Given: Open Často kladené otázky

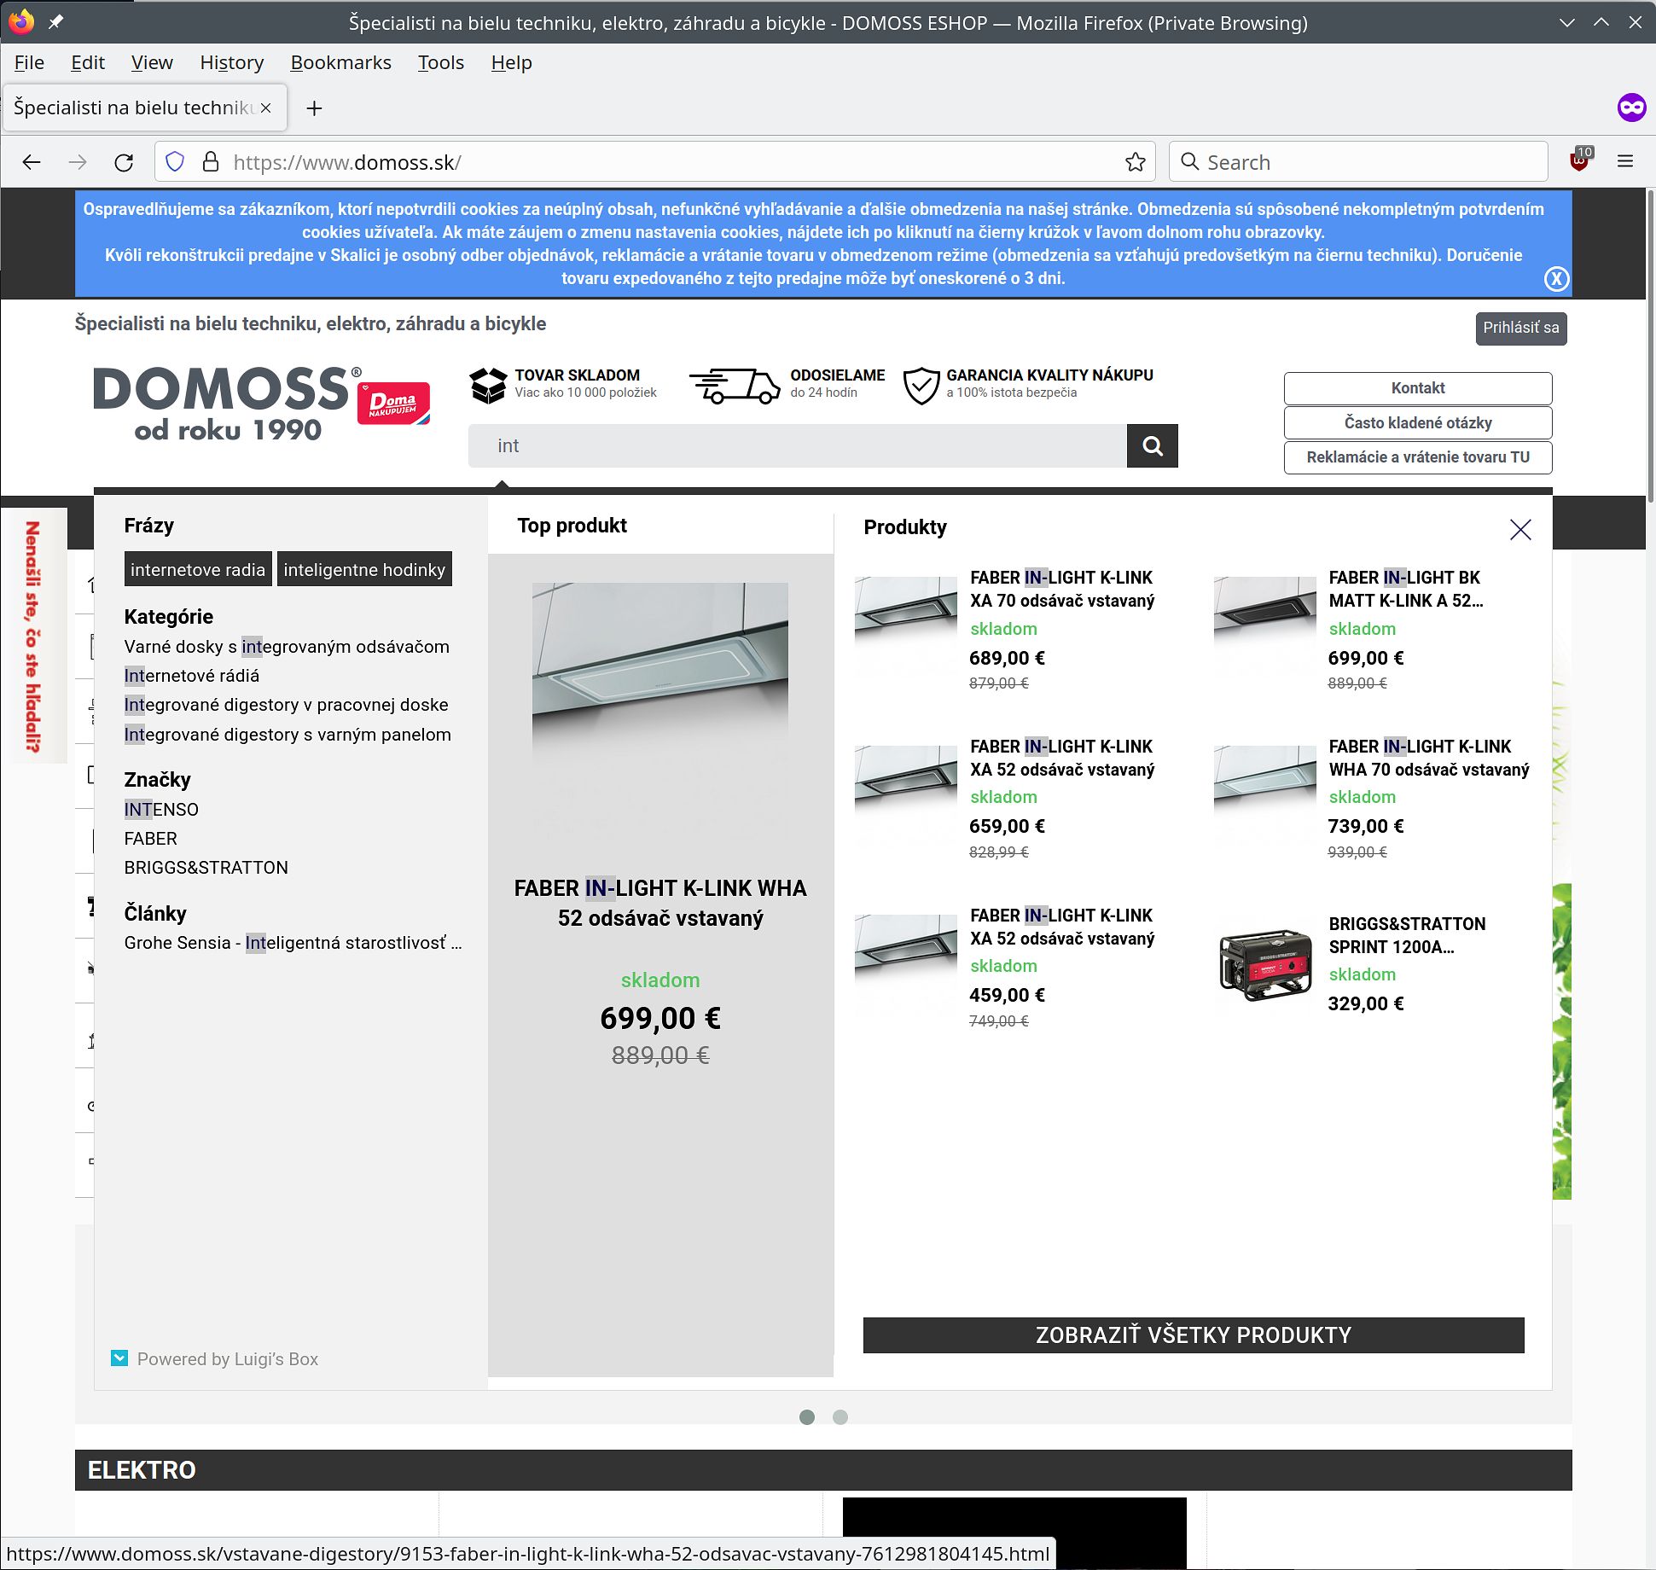Looking at the screenshot, I should pos(1417,423).
